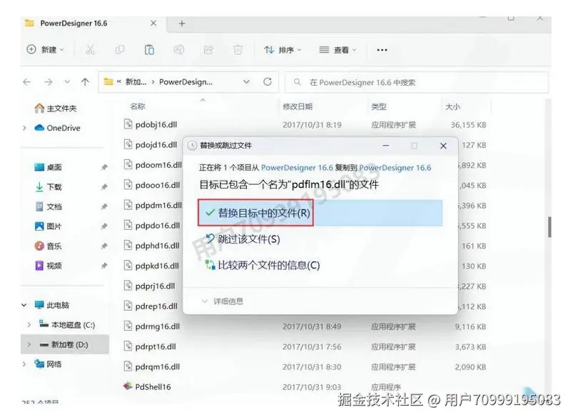
Task: Select the Copy icon in the toolbar
Action: pyautogui.click(x=119, y=49)
